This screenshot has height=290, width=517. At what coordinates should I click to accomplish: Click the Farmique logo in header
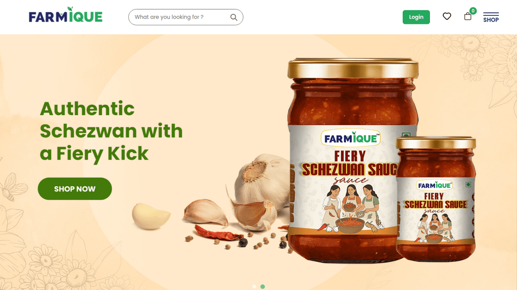click(x=66, y=15)
